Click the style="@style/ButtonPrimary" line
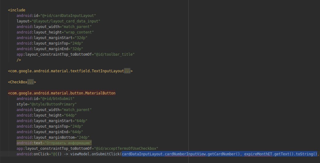The height and width of the screenshot is (163, 320). pyautogui.click(x=47, y=104)
